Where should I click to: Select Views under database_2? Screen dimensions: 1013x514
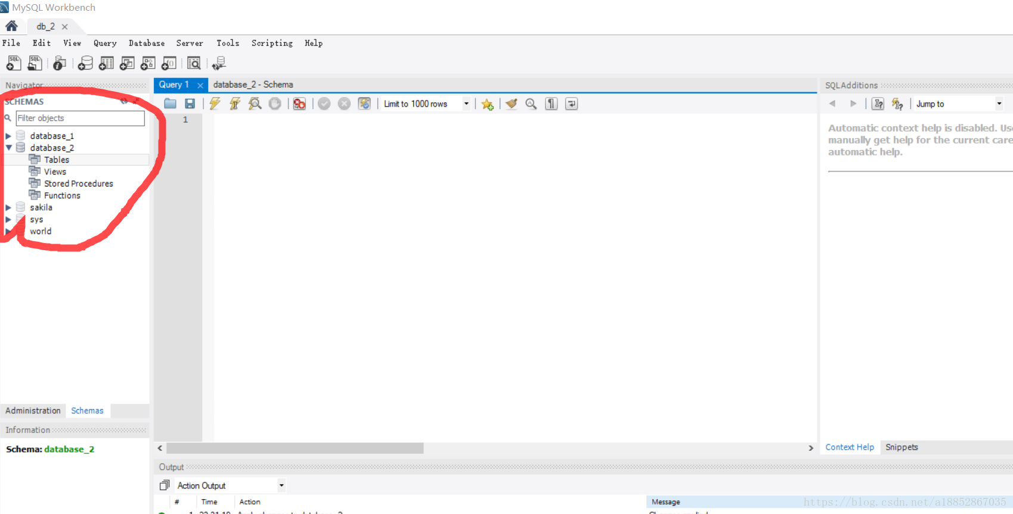[55, 172]
